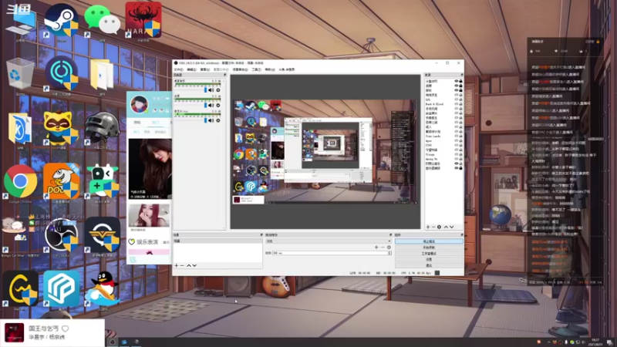Screen dimensions: 617x347
Task: Click the 国王与乞丐 album cover thumbnail
Action: [14, 332]
